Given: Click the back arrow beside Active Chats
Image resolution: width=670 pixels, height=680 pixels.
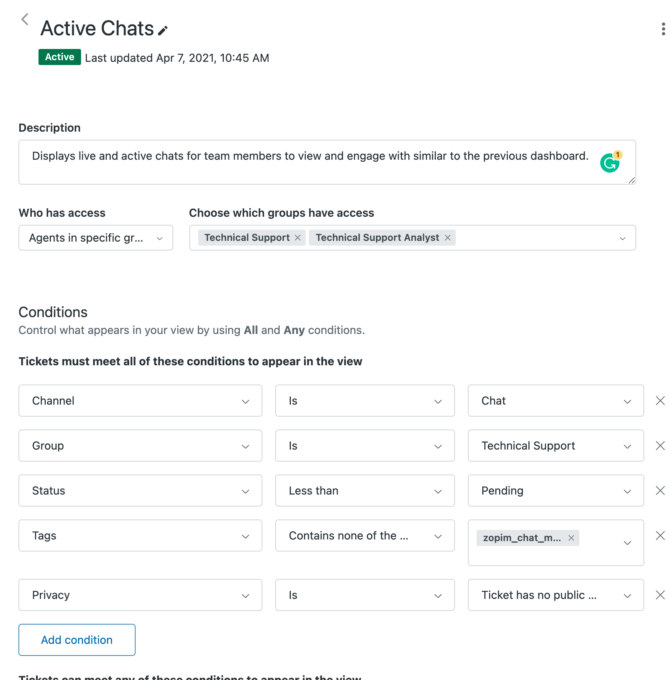Looking at the screenshot, I should click(x=25, y=19).
